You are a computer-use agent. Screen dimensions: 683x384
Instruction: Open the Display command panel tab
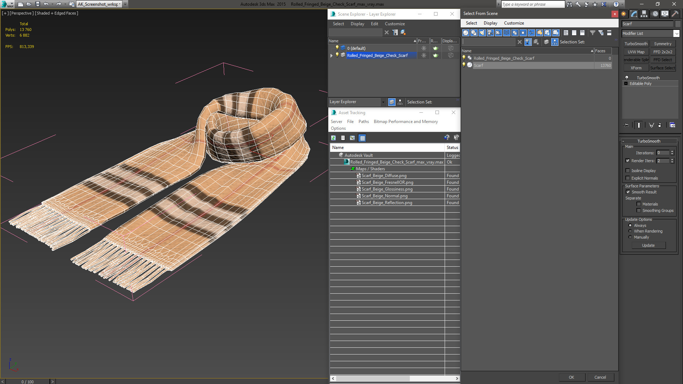[x=665, y=14]
